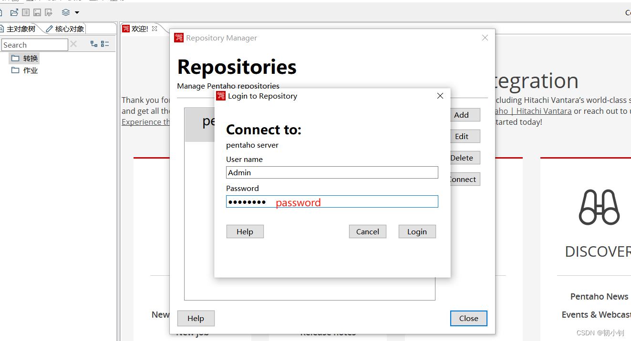Click the Connect button in Repository Manager
631x341 pixels.
(465, 179)
